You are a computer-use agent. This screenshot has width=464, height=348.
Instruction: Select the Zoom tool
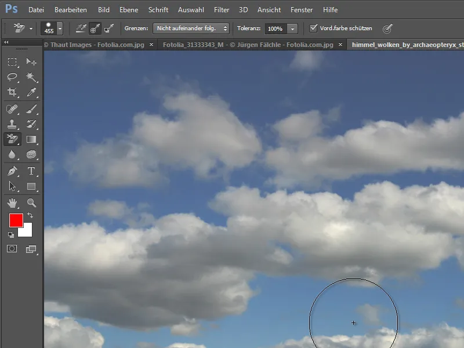click(x=31, y=203)
